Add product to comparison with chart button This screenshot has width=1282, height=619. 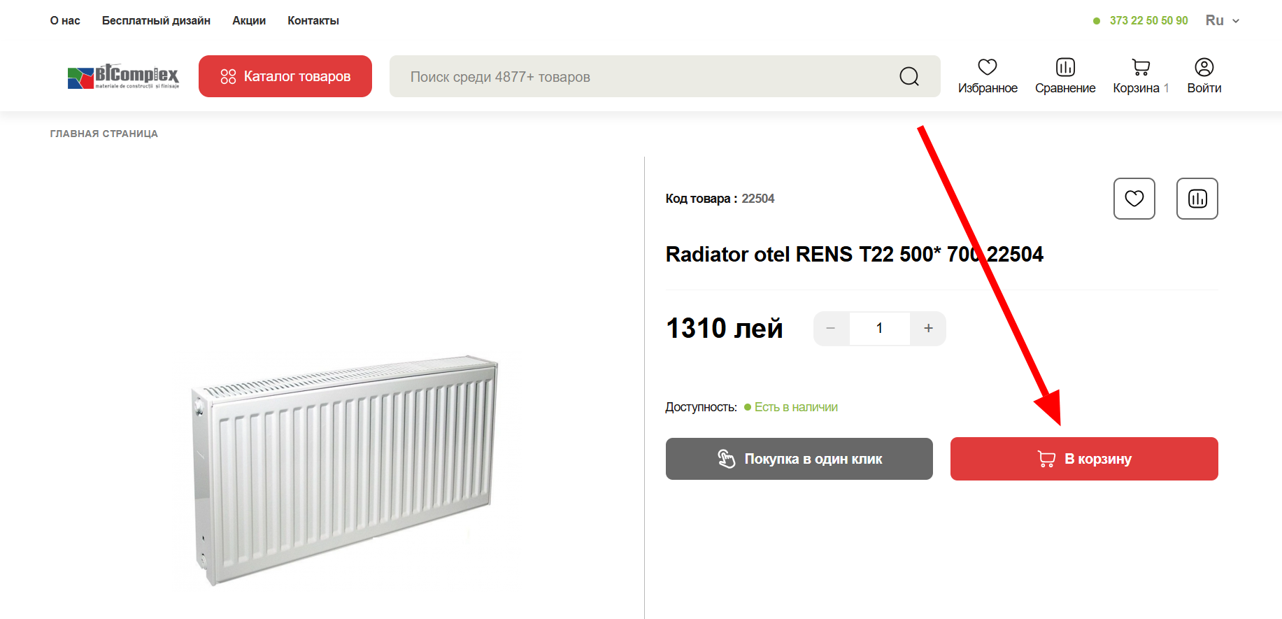click(1197, 199)
